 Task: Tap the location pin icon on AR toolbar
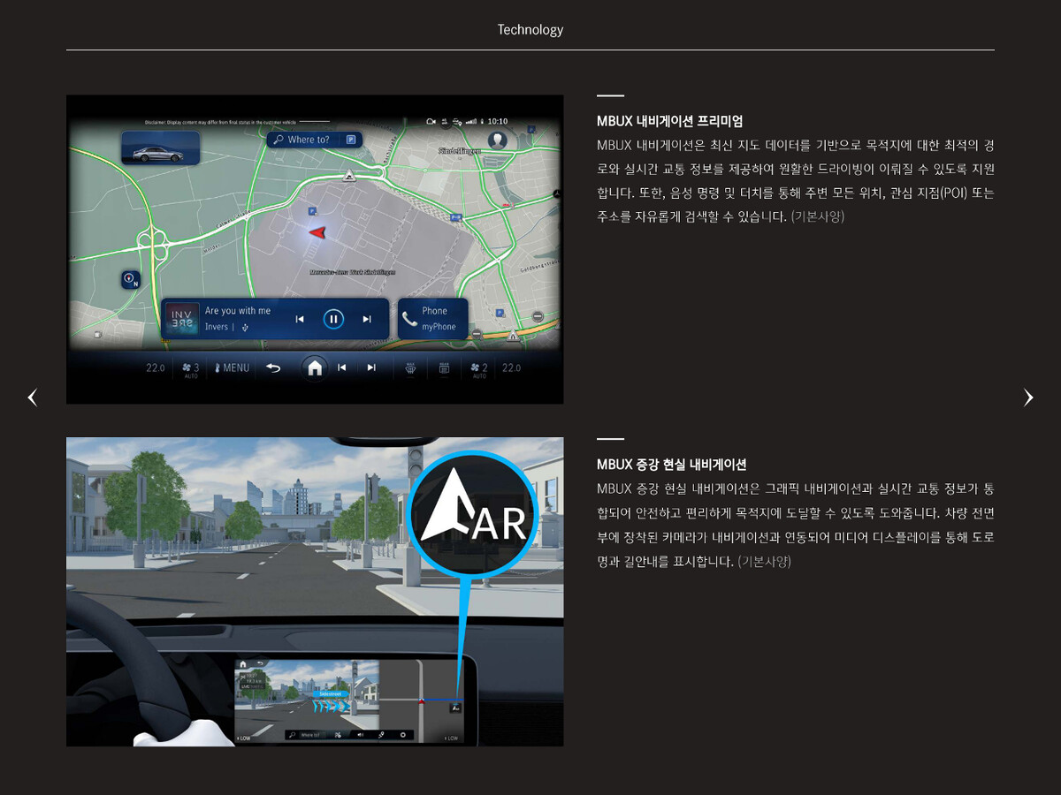click(x=381, y=734)
